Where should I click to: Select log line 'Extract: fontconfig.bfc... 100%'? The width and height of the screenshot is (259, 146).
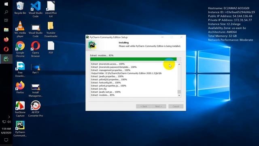pos(106,83)
